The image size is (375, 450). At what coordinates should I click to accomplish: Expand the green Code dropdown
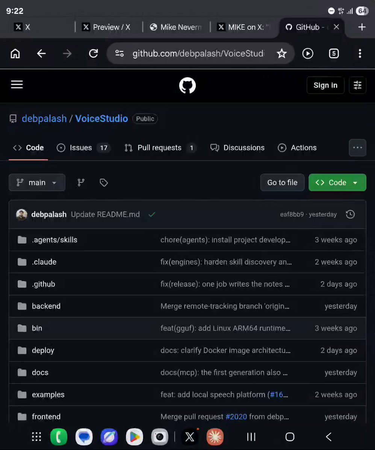[x=337, y=182]
